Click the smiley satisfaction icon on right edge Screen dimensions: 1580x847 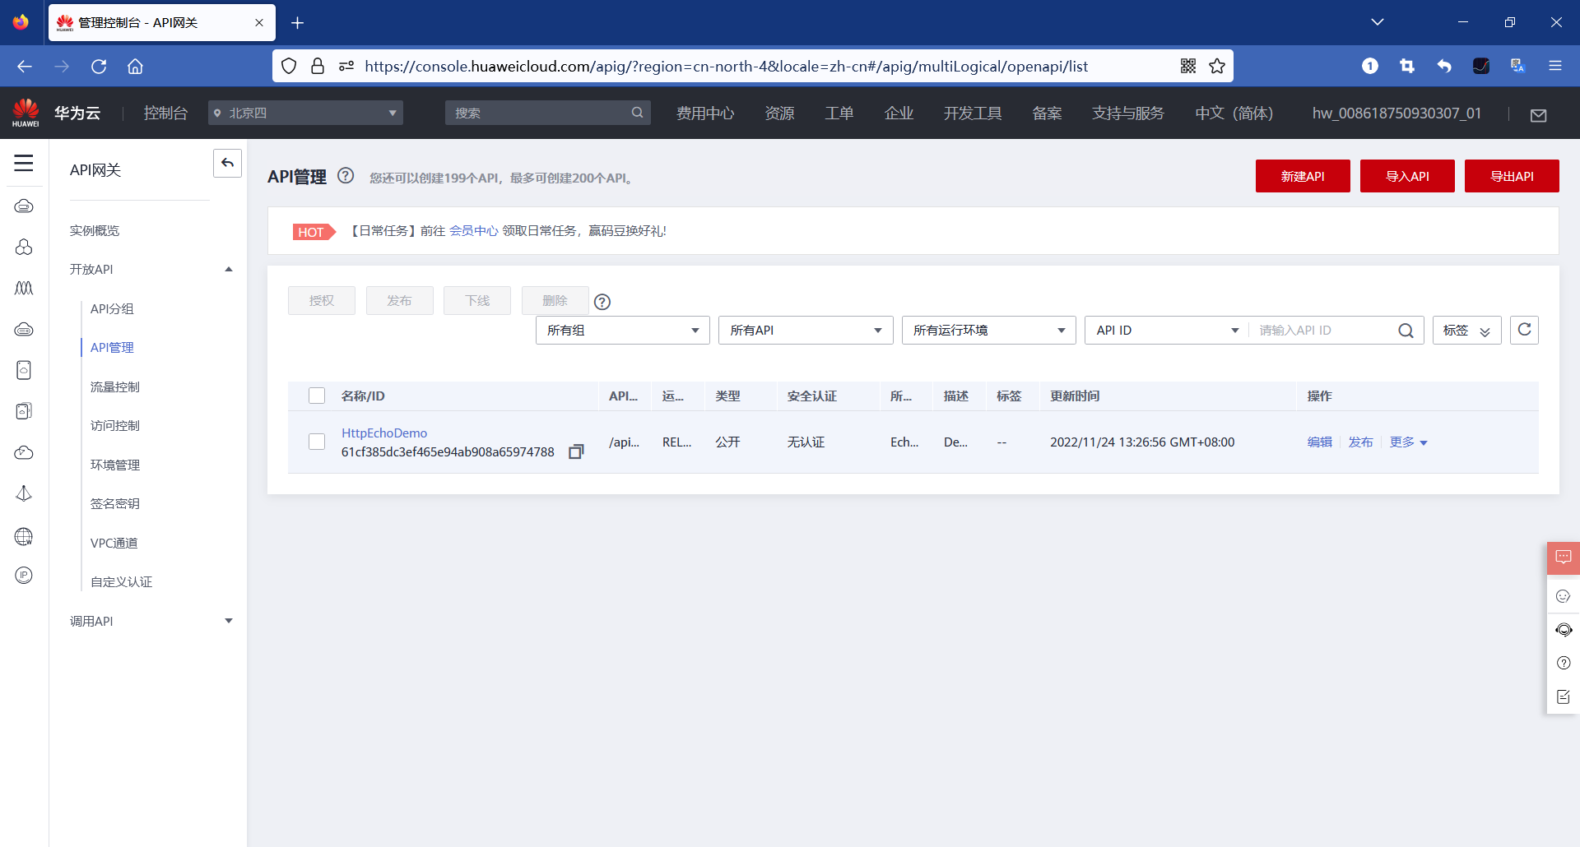pos(1564,596)
